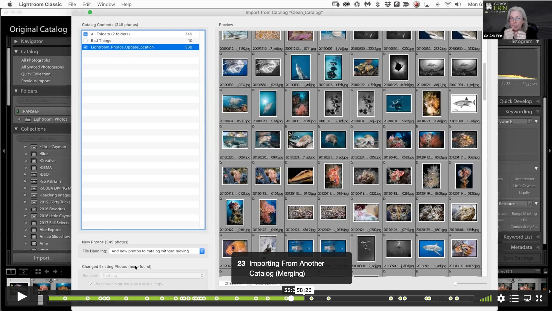Click the main window '1' display button
Viewport: 552px width, 311px height.
click(11, 272)
